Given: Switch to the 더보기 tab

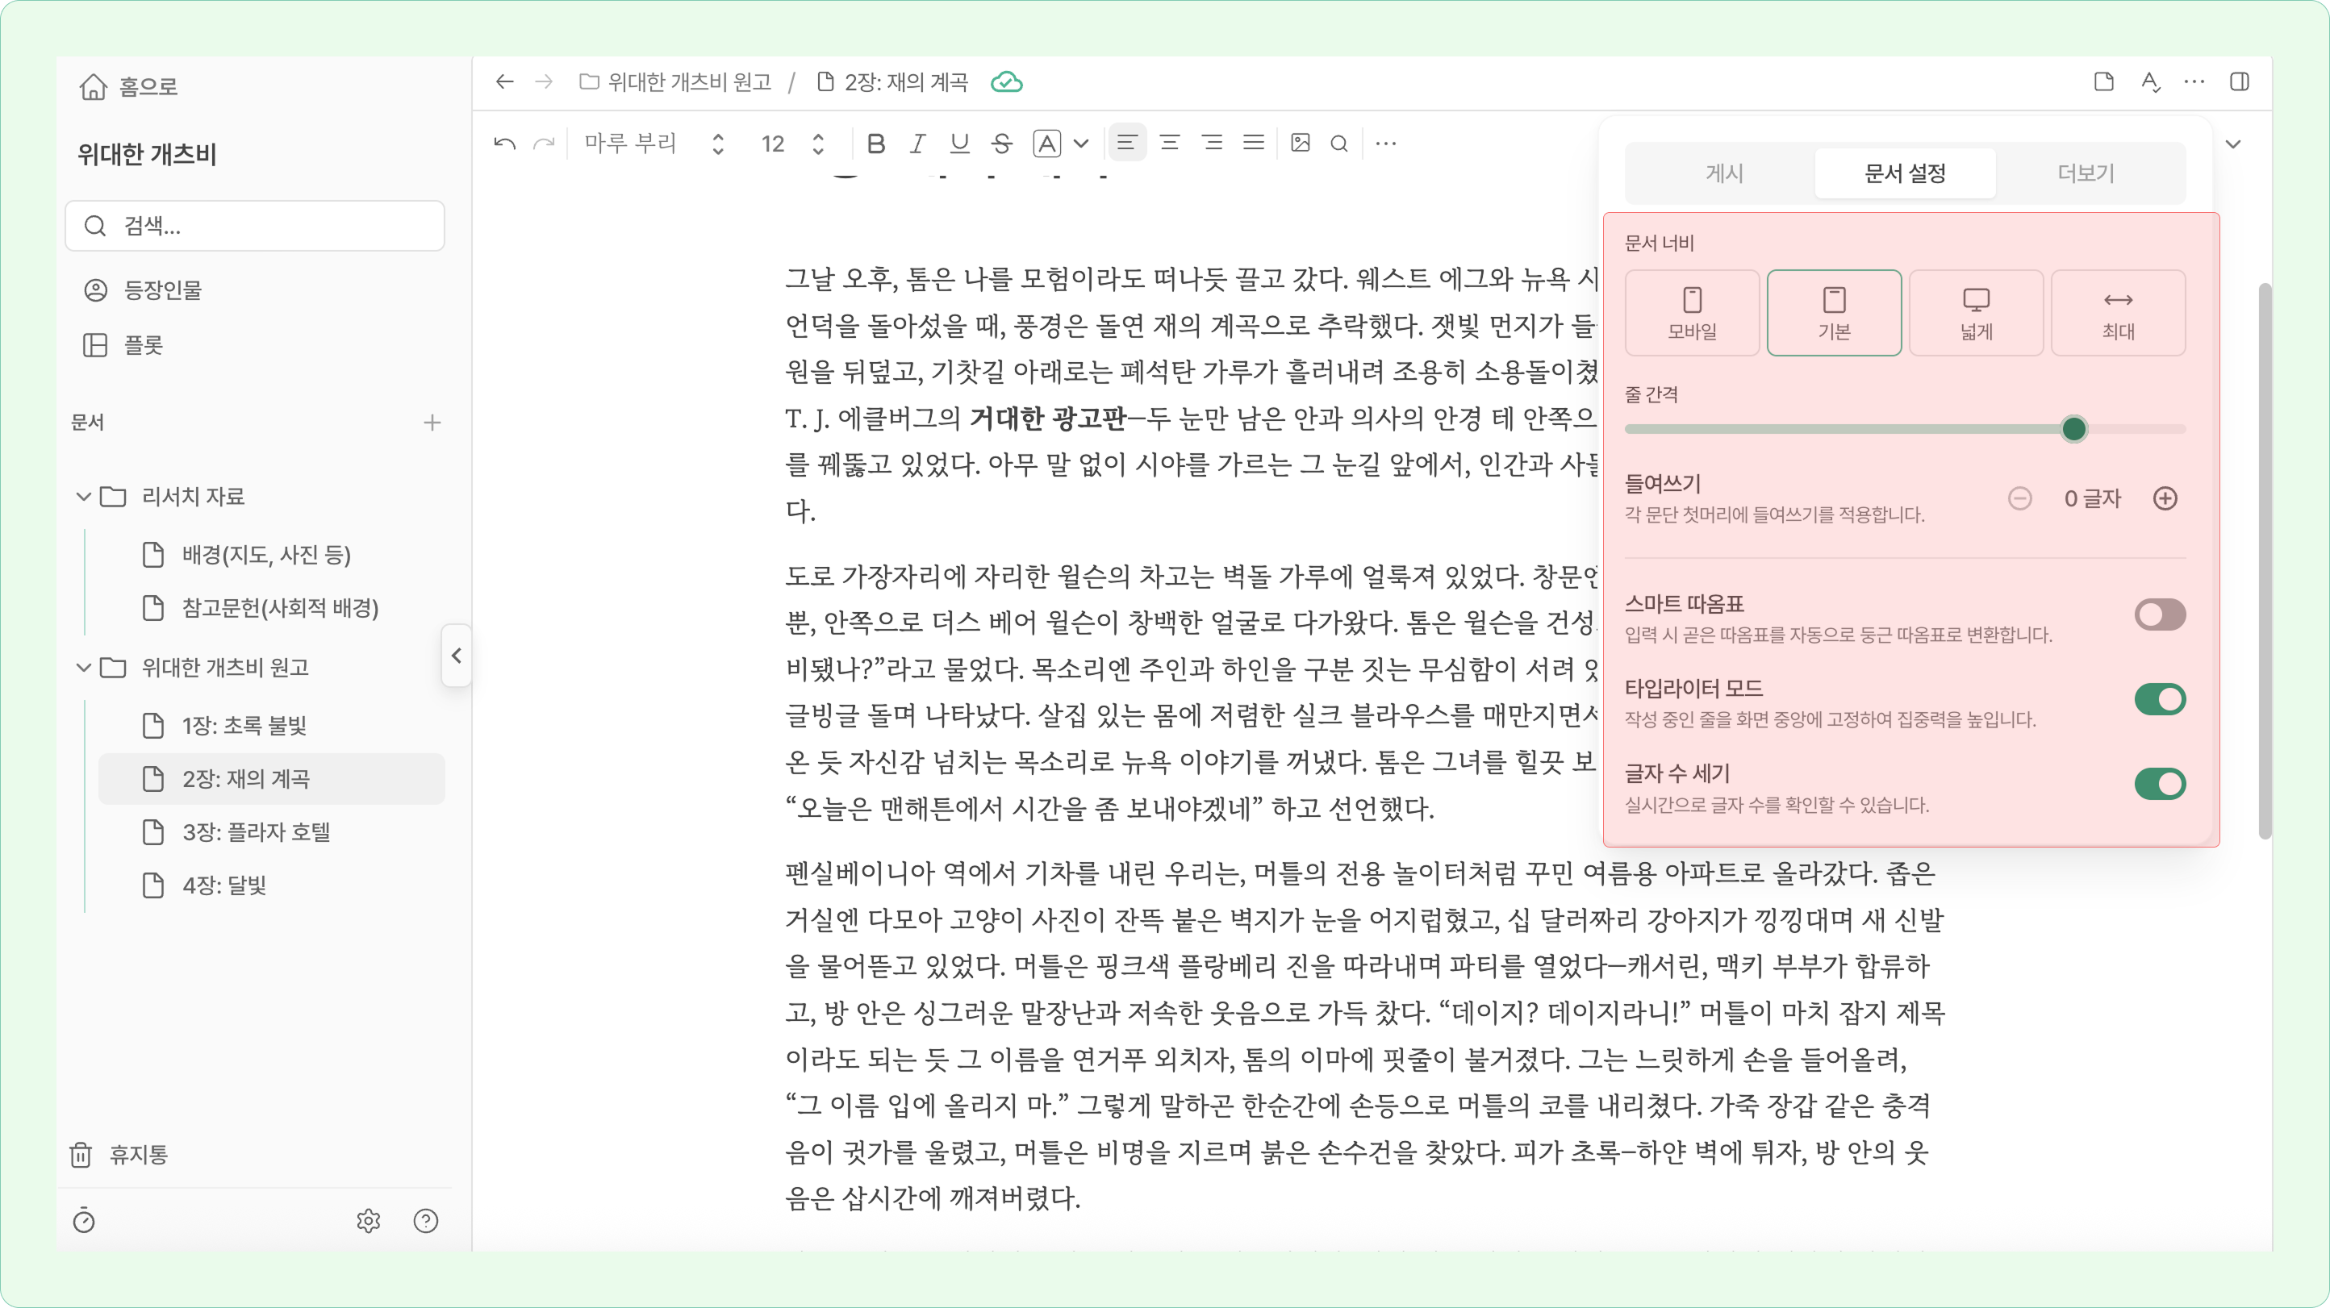Looking at the screenshot, I should (x=2086, y=173).
